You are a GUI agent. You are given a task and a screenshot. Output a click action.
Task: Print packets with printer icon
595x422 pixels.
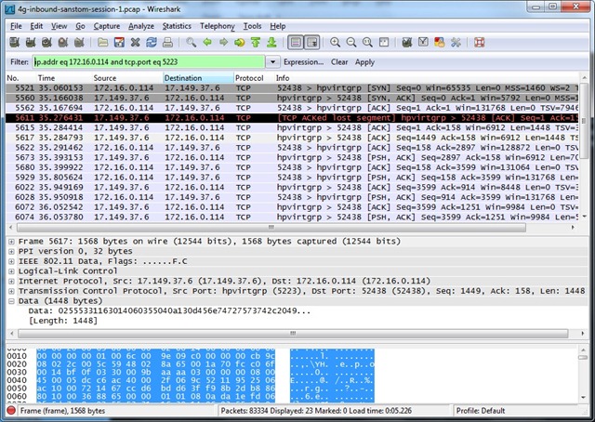[x=167, y=42]
